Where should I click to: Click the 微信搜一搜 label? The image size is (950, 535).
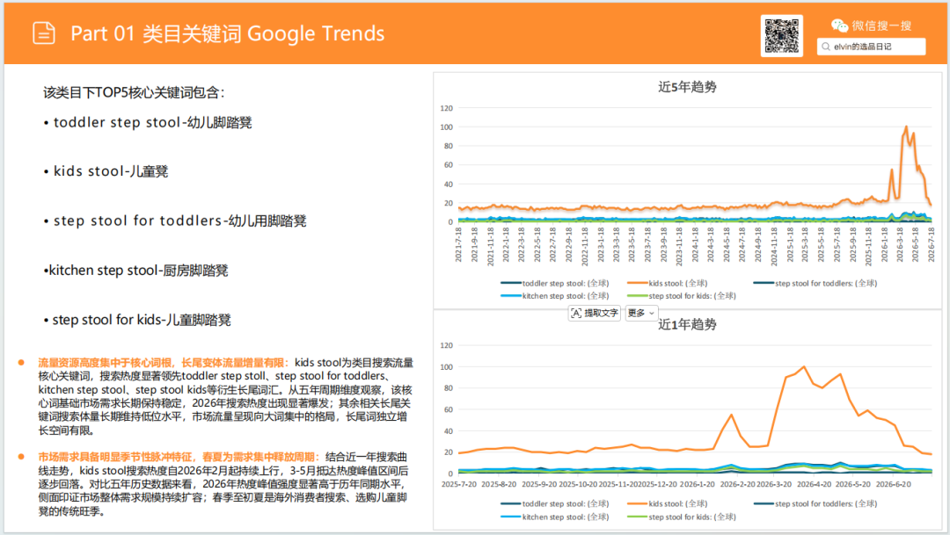881,25
